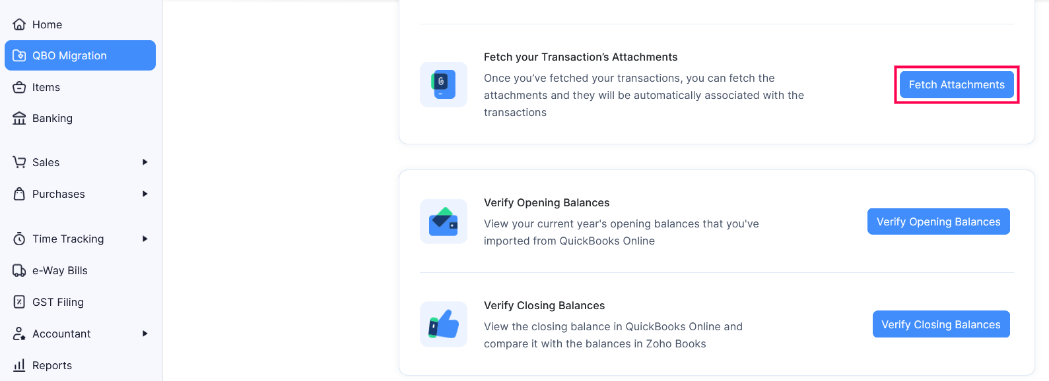Select the Home icon in the sidebar
Screen dimensions: 1049x381
[x=20, y=24]
